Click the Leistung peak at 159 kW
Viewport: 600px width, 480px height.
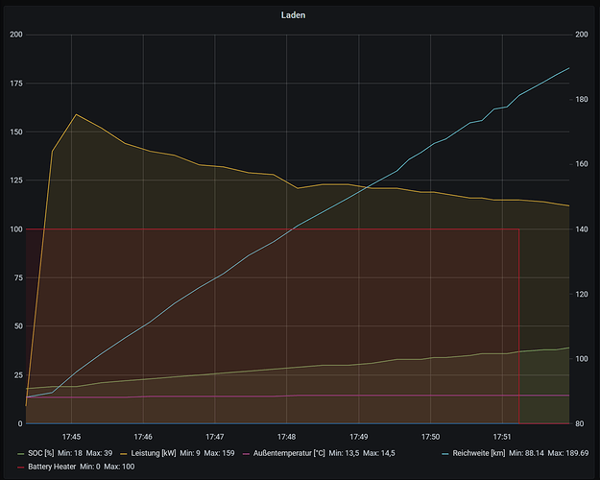coord(76,114)
